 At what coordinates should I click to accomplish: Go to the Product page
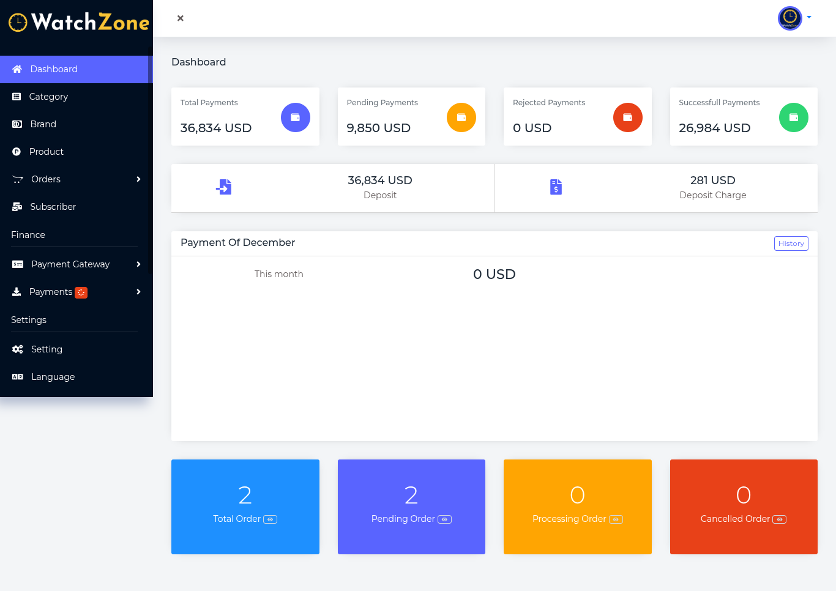coord(47,152)
